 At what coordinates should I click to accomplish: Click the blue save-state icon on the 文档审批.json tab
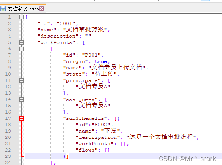click(x=3, y=9)
